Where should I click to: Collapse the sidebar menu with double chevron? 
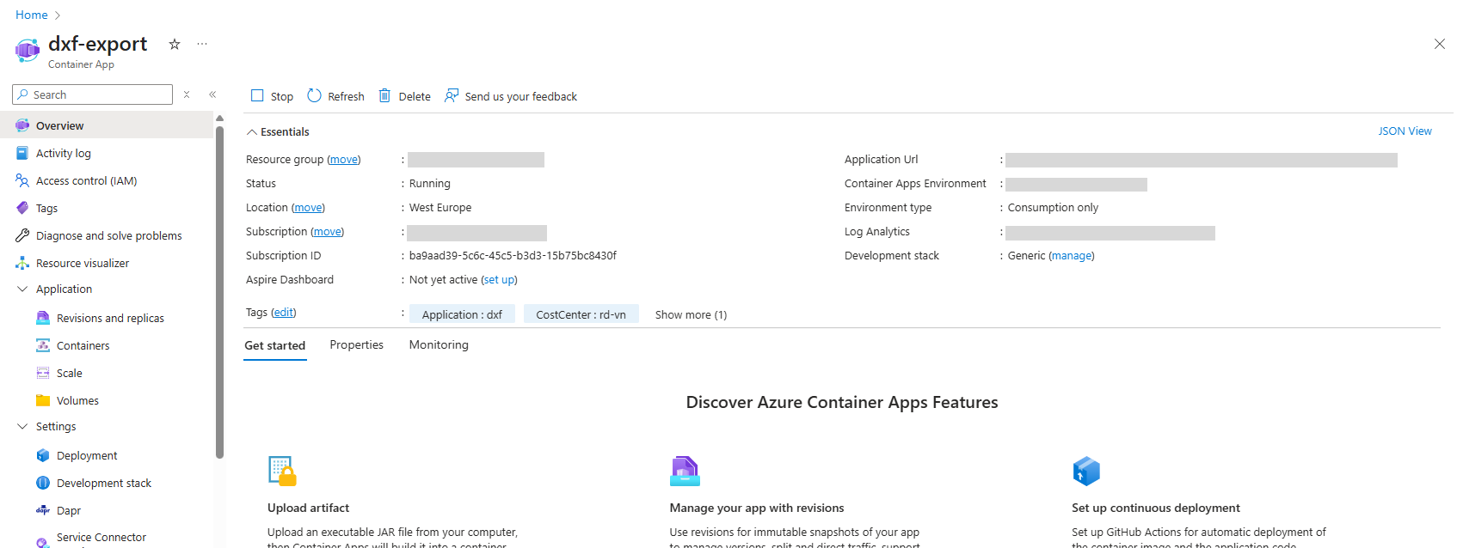(x=212, y=94)
